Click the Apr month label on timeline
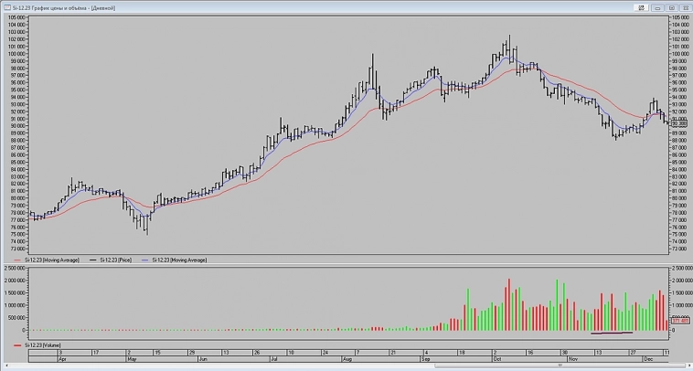693x371 pixels. (62, 359)
